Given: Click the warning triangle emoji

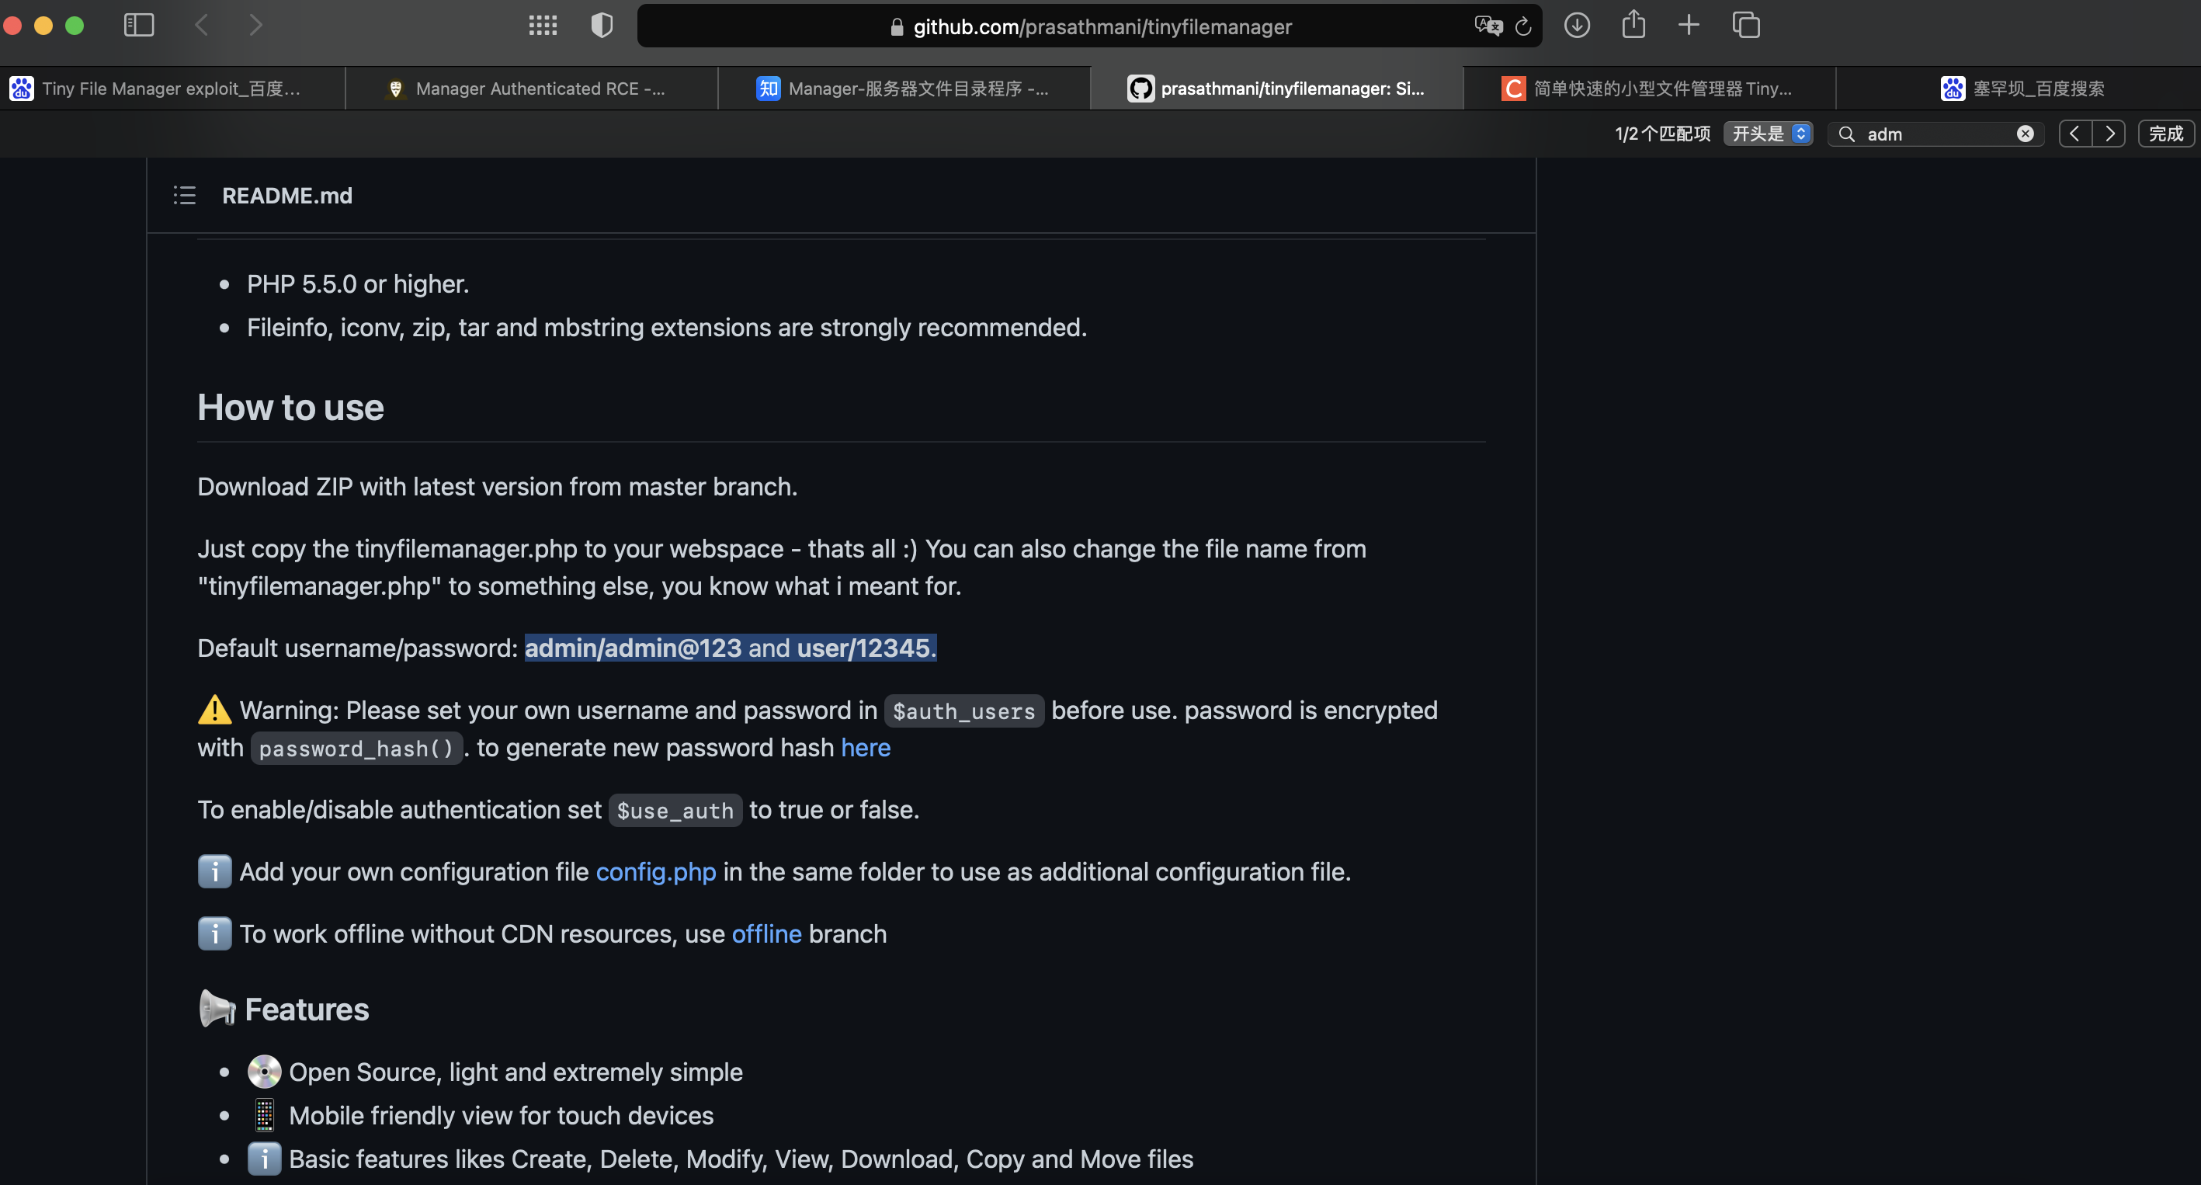Looking at the screenshot, I should pyautogui.click(x=214, y=709).
